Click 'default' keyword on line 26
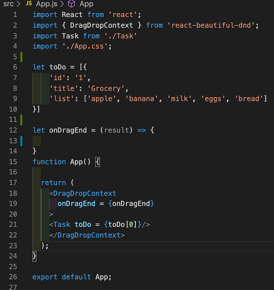The height and width of the screenshot is (290, 274). pos(76,277)
